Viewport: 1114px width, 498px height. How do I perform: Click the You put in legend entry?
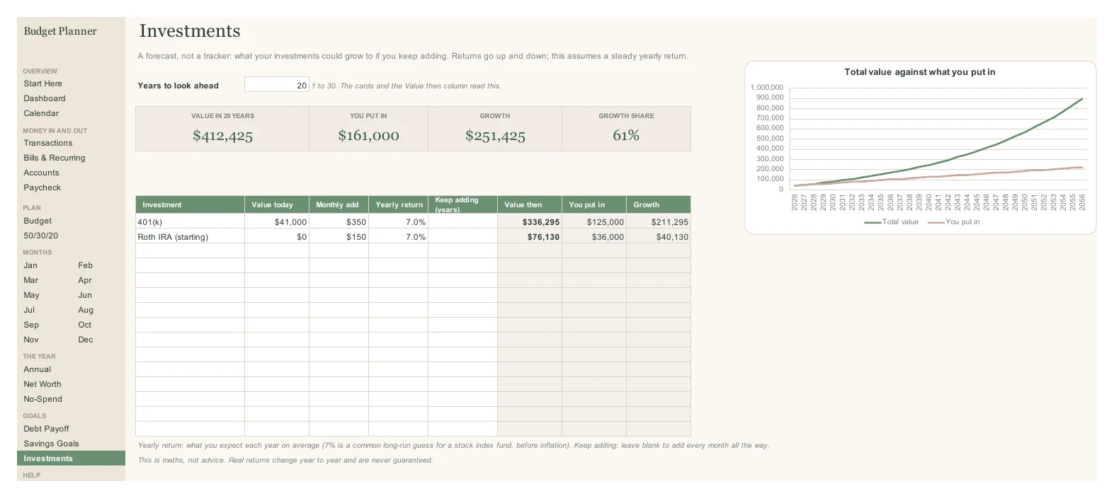pos(954,222)
